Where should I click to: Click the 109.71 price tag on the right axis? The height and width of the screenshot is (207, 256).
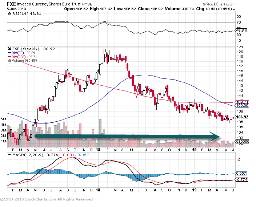click(242, 102)
